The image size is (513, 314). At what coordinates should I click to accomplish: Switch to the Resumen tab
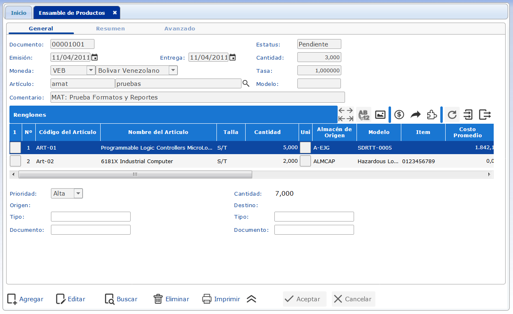110,29
